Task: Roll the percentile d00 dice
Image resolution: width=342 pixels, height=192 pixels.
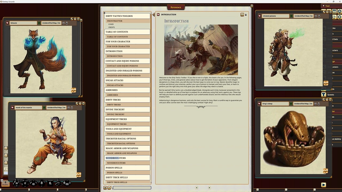Action: tap(67, 183)
